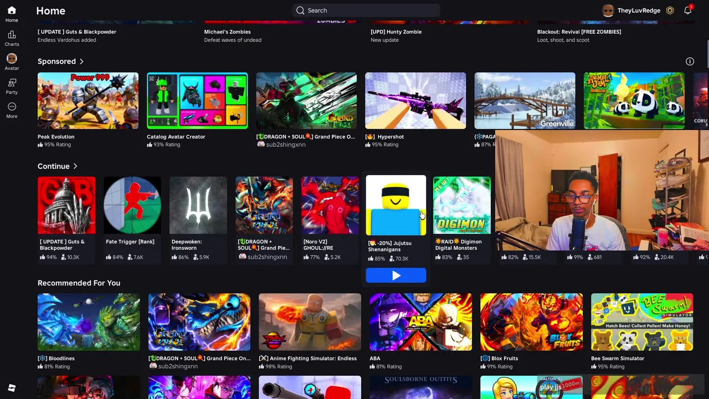This screenshot has width=709, height=399.
Task: Open the sponsored panda game thumbnail
Action: click(634, 101)
